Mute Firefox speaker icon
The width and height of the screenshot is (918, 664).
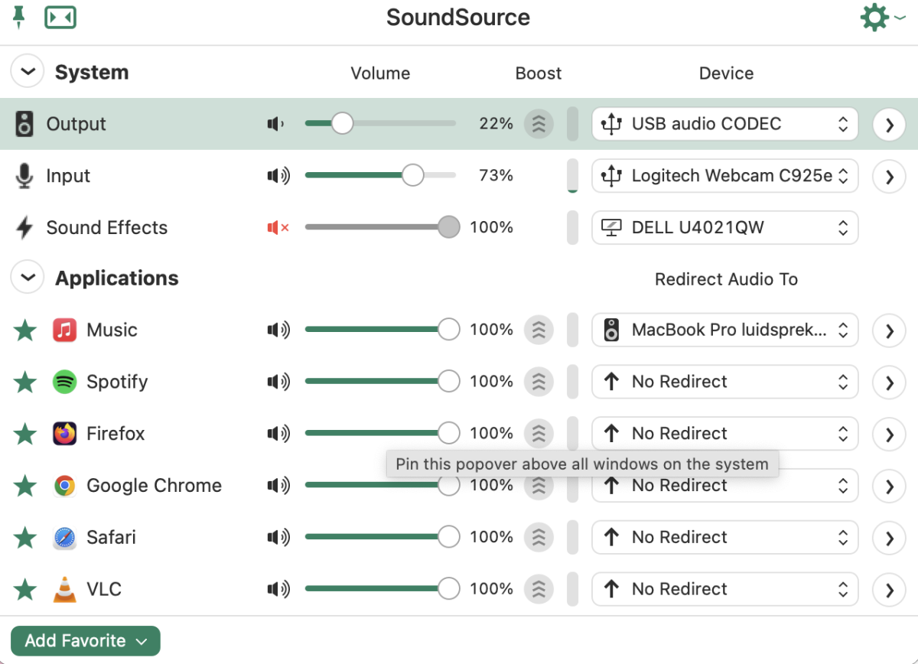click(x=278, y=434)
